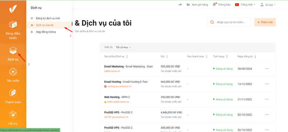Expand the Tiếng Việt language dropdown
The height and width of the screenshot is (132, 288).
[245, 5]
